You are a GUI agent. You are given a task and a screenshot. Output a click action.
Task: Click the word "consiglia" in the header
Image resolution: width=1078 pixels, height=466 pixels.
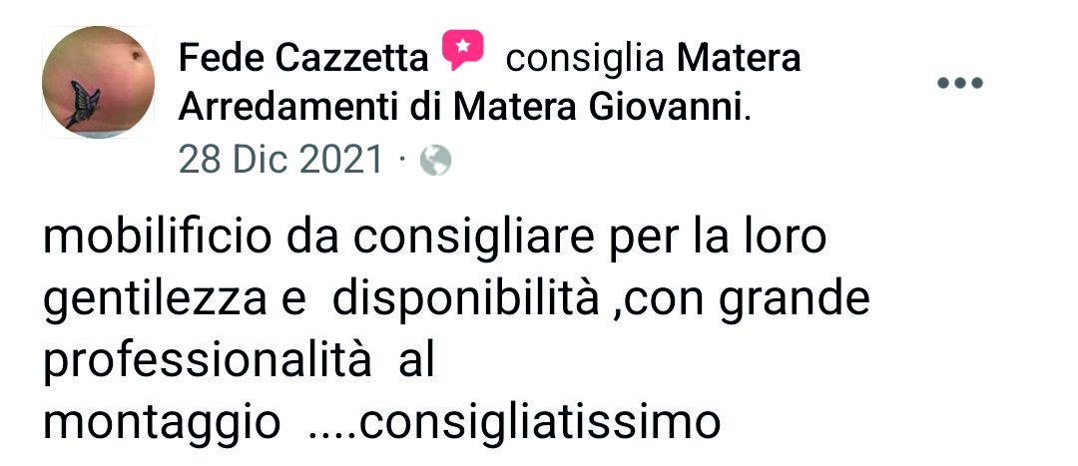[x=585, y=59]
